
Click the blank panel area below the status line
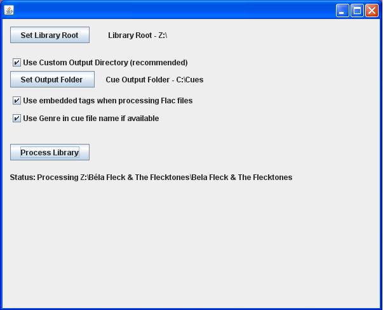(x=191, y=247)
